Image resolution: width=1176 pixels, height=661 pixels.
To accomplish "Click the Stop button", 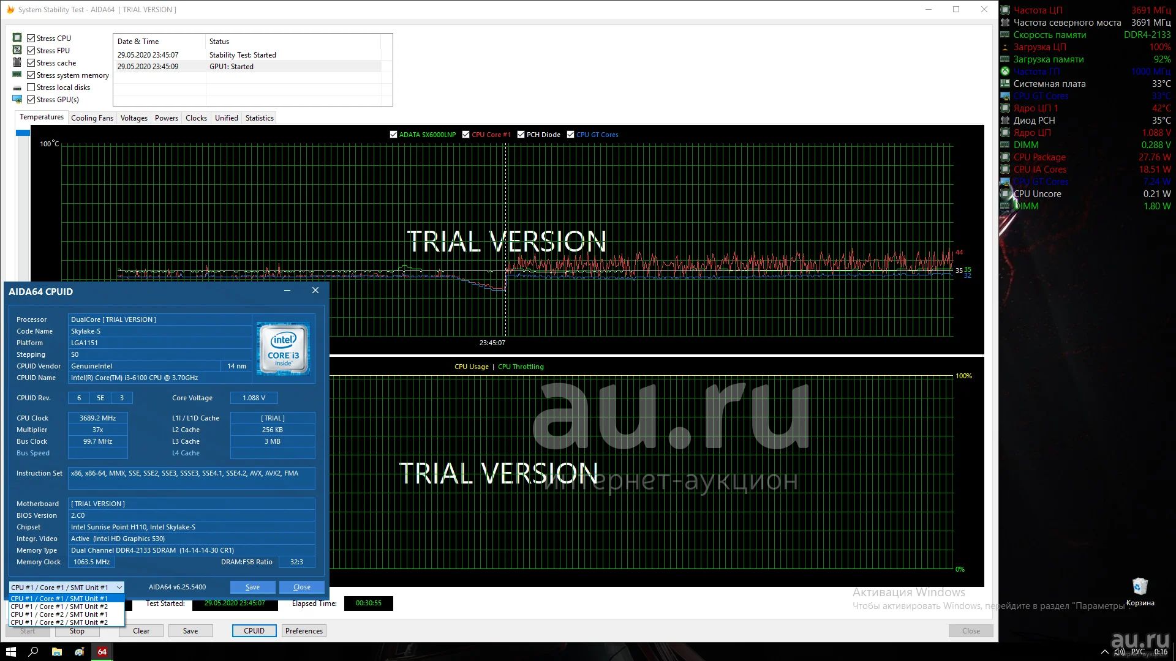I will pyautogui.click(x=77, y=631).
